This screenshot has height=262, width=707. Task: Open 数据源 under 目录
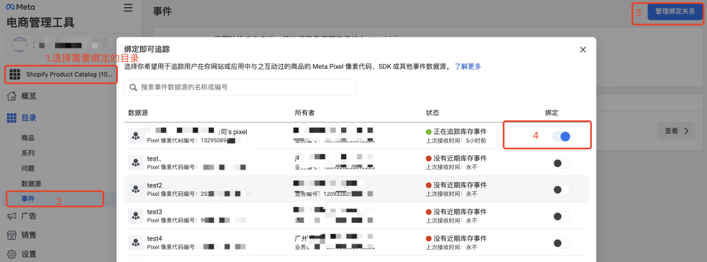(31, 183)
